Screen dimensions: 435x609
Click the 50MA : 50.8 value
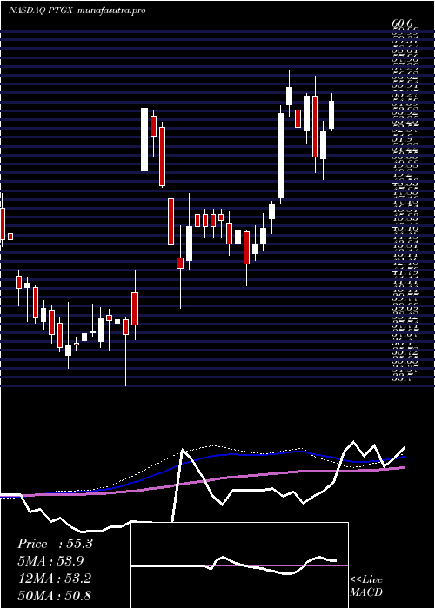click(54, 595)
